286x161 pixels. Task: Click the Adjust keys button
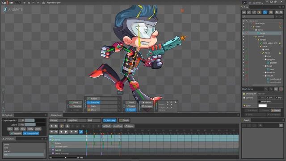(x=129, y=126)
